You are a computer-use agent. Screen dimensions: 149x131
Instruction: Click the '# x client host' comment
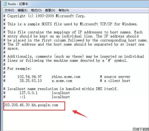(x=115, y=81)
